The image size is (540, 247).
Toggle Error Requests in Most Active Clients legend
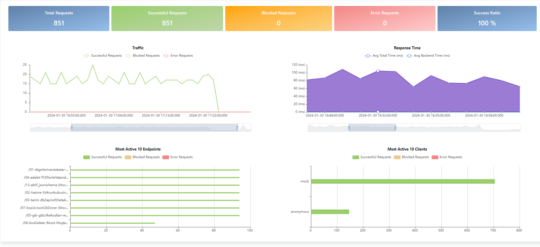click(x=447, y=157)
